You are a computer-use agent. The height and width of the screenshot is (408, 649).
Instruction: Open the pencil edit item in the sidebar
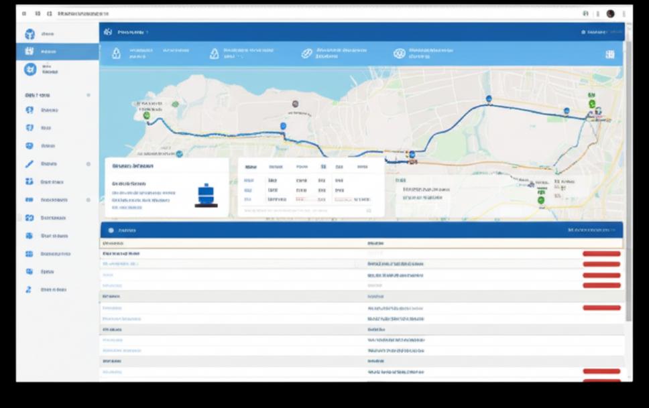(29, 163)
